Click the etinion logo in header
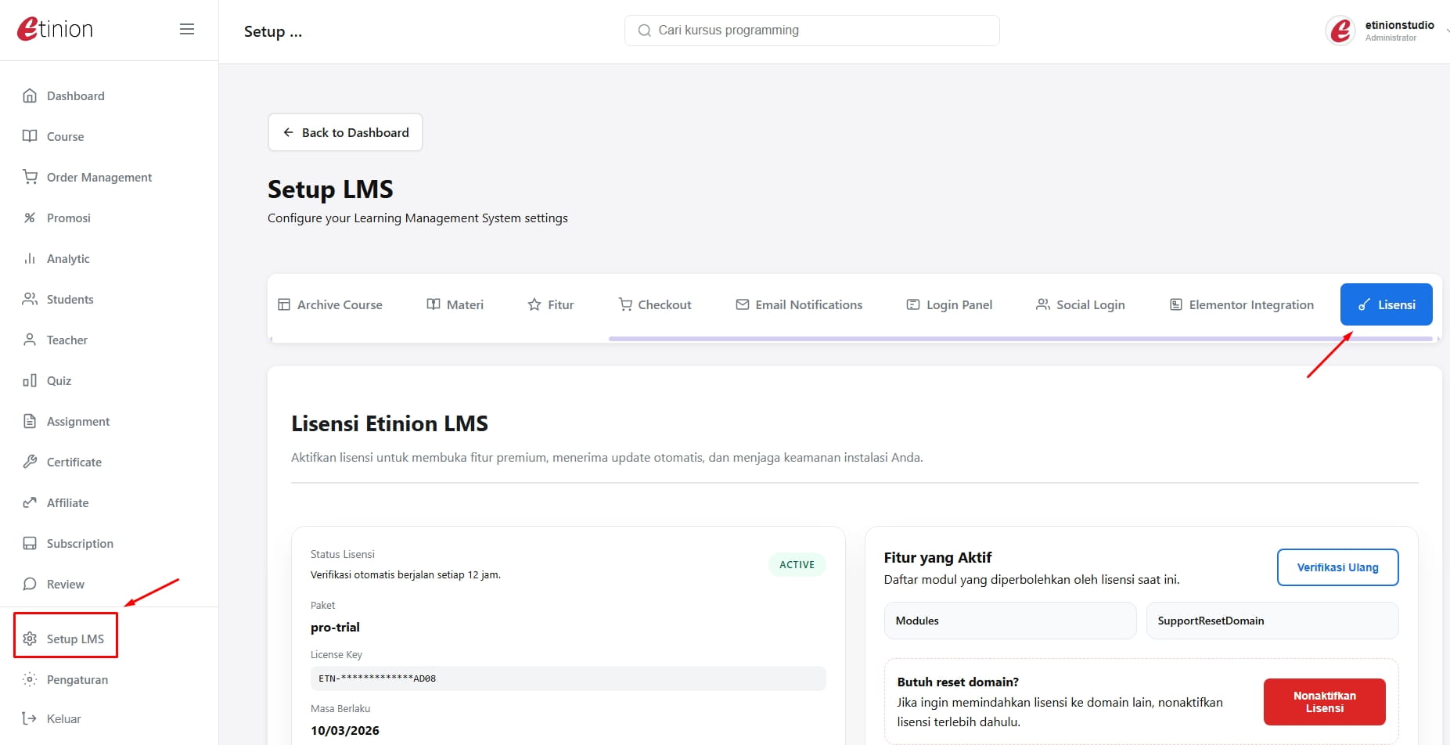The width and height of the screenshot is (1450, 745). point(55,30)
